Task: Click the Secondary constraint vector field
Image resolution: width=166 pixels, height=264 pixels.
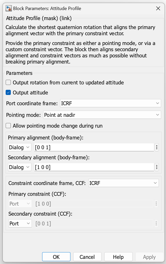Action: coord(94,224)
